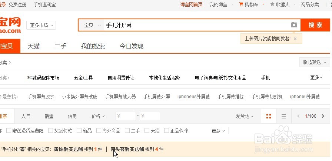Go to previous results page arrow
Viewport: 332px width, 161px height.
click(299, 116)
